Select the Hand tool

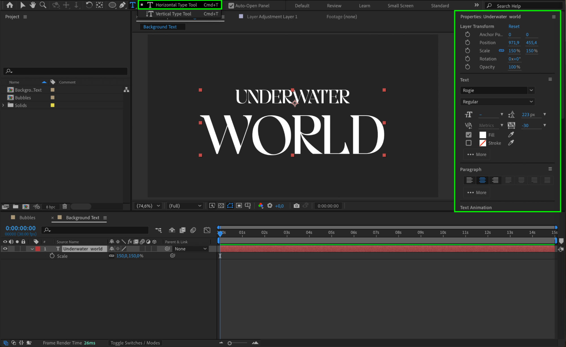point(33,5)
